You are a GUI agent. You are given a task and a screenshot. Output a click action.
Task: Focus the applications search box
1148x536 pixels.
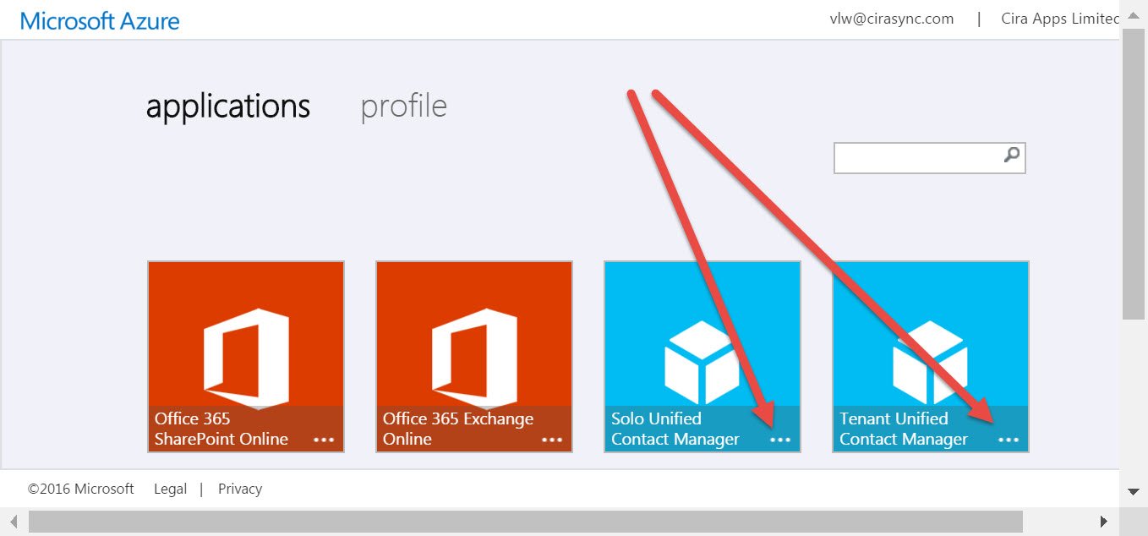point(930,158)
